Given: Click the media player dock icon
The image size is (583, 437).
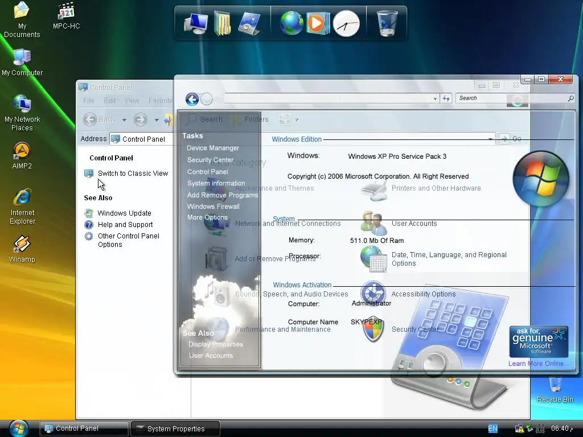Looking at the screenshot, I should 318,23.
